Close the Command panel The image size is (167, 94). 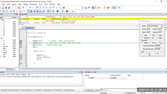[82, 72]
